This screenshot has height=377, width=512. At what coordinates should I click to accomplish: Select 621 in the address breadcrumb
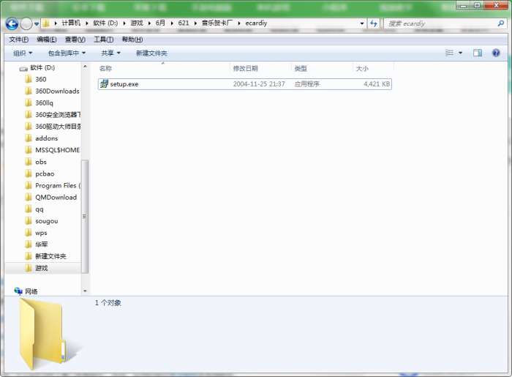pyautogui.click(x=184, y=23)
